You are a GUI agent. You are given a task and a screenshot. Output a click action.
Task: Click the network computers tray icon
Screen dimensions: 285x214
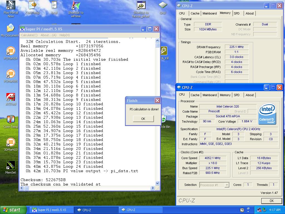tap(259, 210)
